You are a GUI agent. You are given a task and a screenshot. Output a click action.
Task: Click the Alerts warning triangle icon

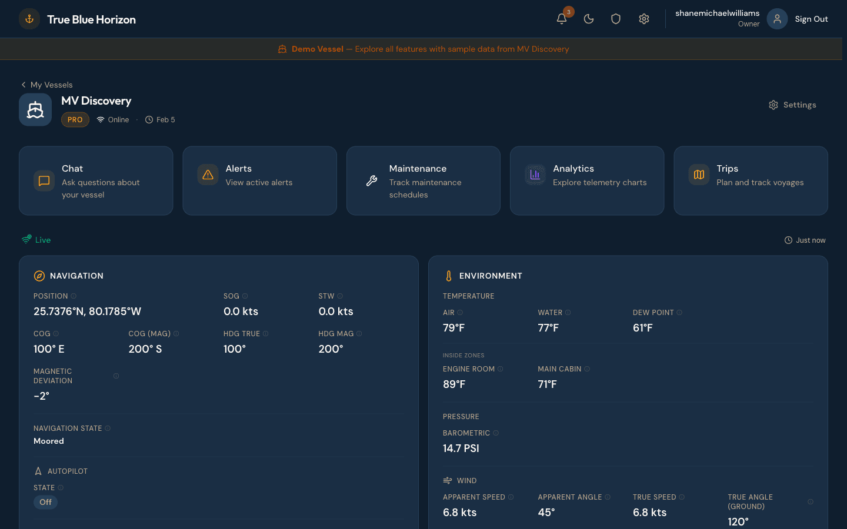click(x=208, y=175)
